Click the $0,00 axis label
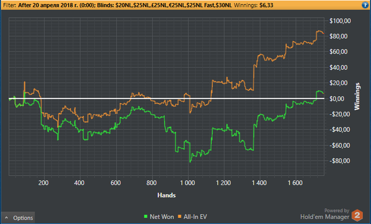This screenshot has height=224, width=371. [x=337, y=98]
